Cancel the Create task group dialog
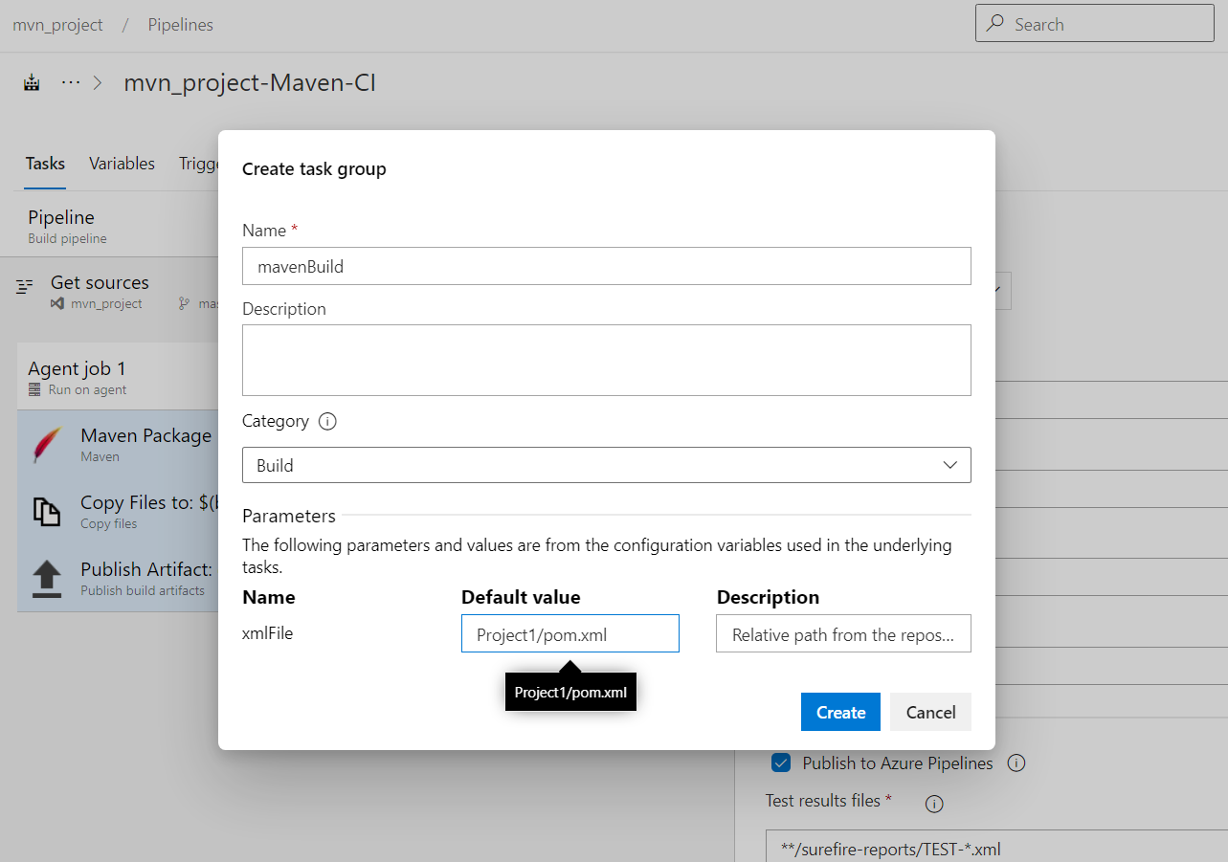Viewport: 1228px width, 862px height. (x=930, y=712)
